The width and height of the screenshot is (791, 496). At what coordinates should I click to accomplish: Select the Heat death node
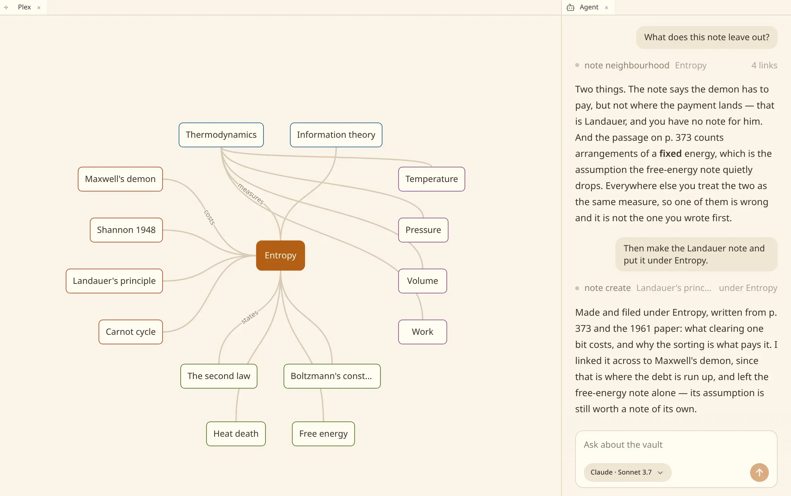[236, 434]
